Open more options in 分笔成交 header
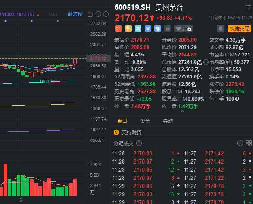The image size is (253, 204). tap(240, 143)
